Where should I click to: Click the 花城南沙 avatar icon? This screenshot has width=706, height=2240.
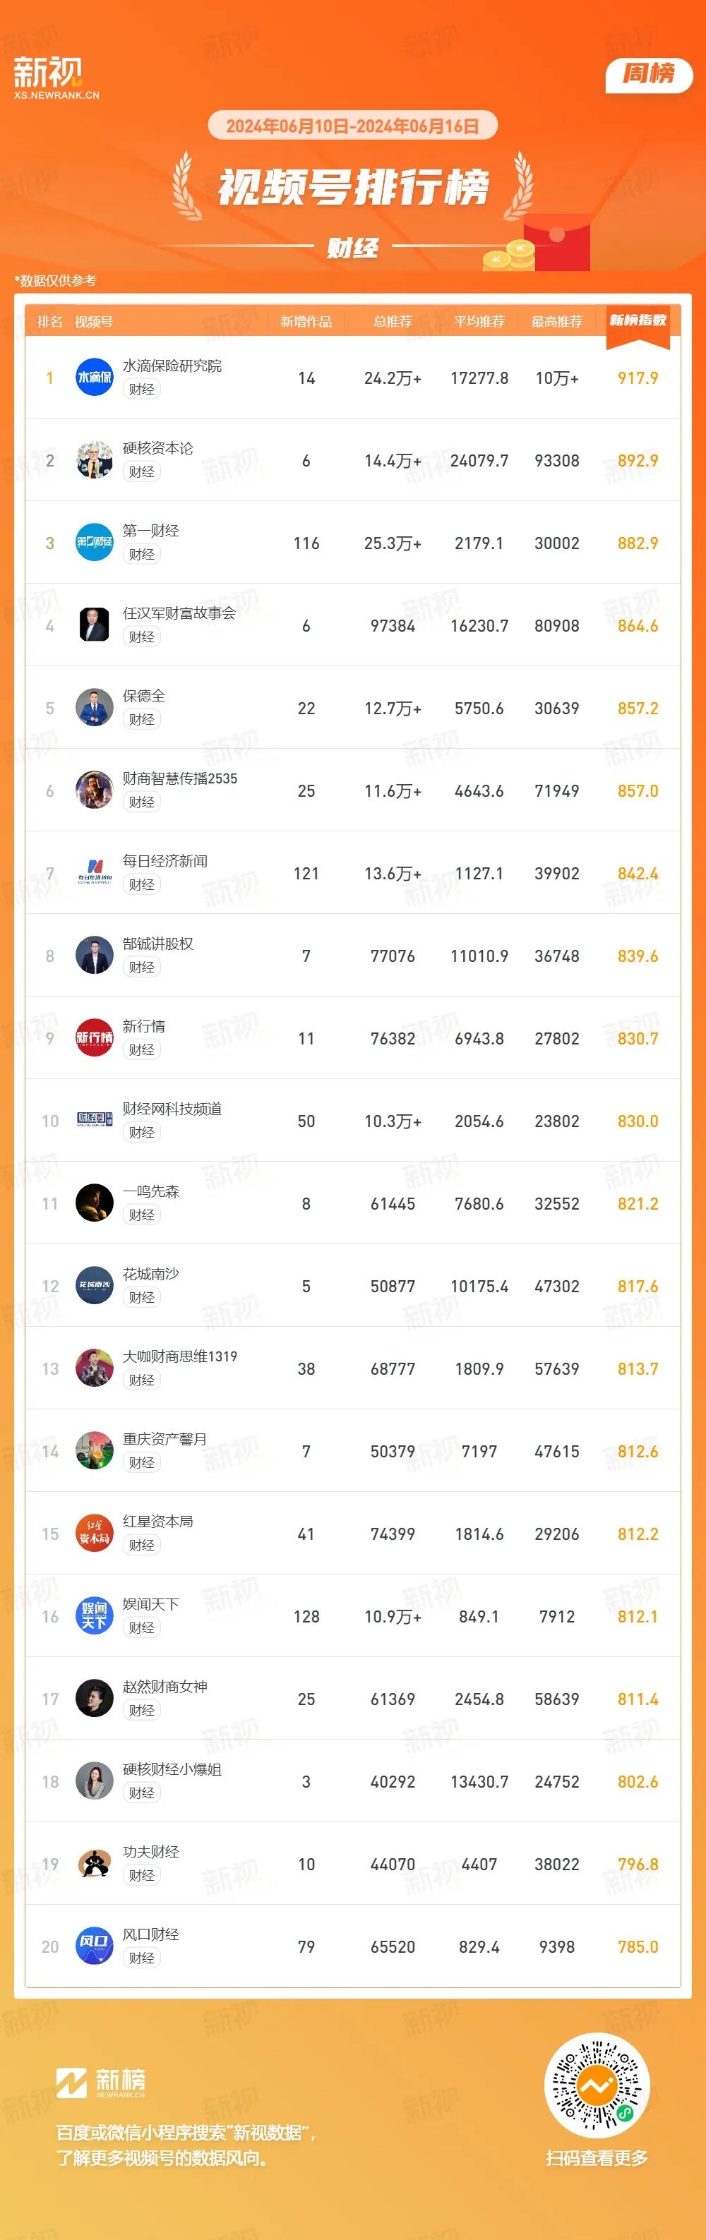pyautogui.click(x=94, y=1286)
